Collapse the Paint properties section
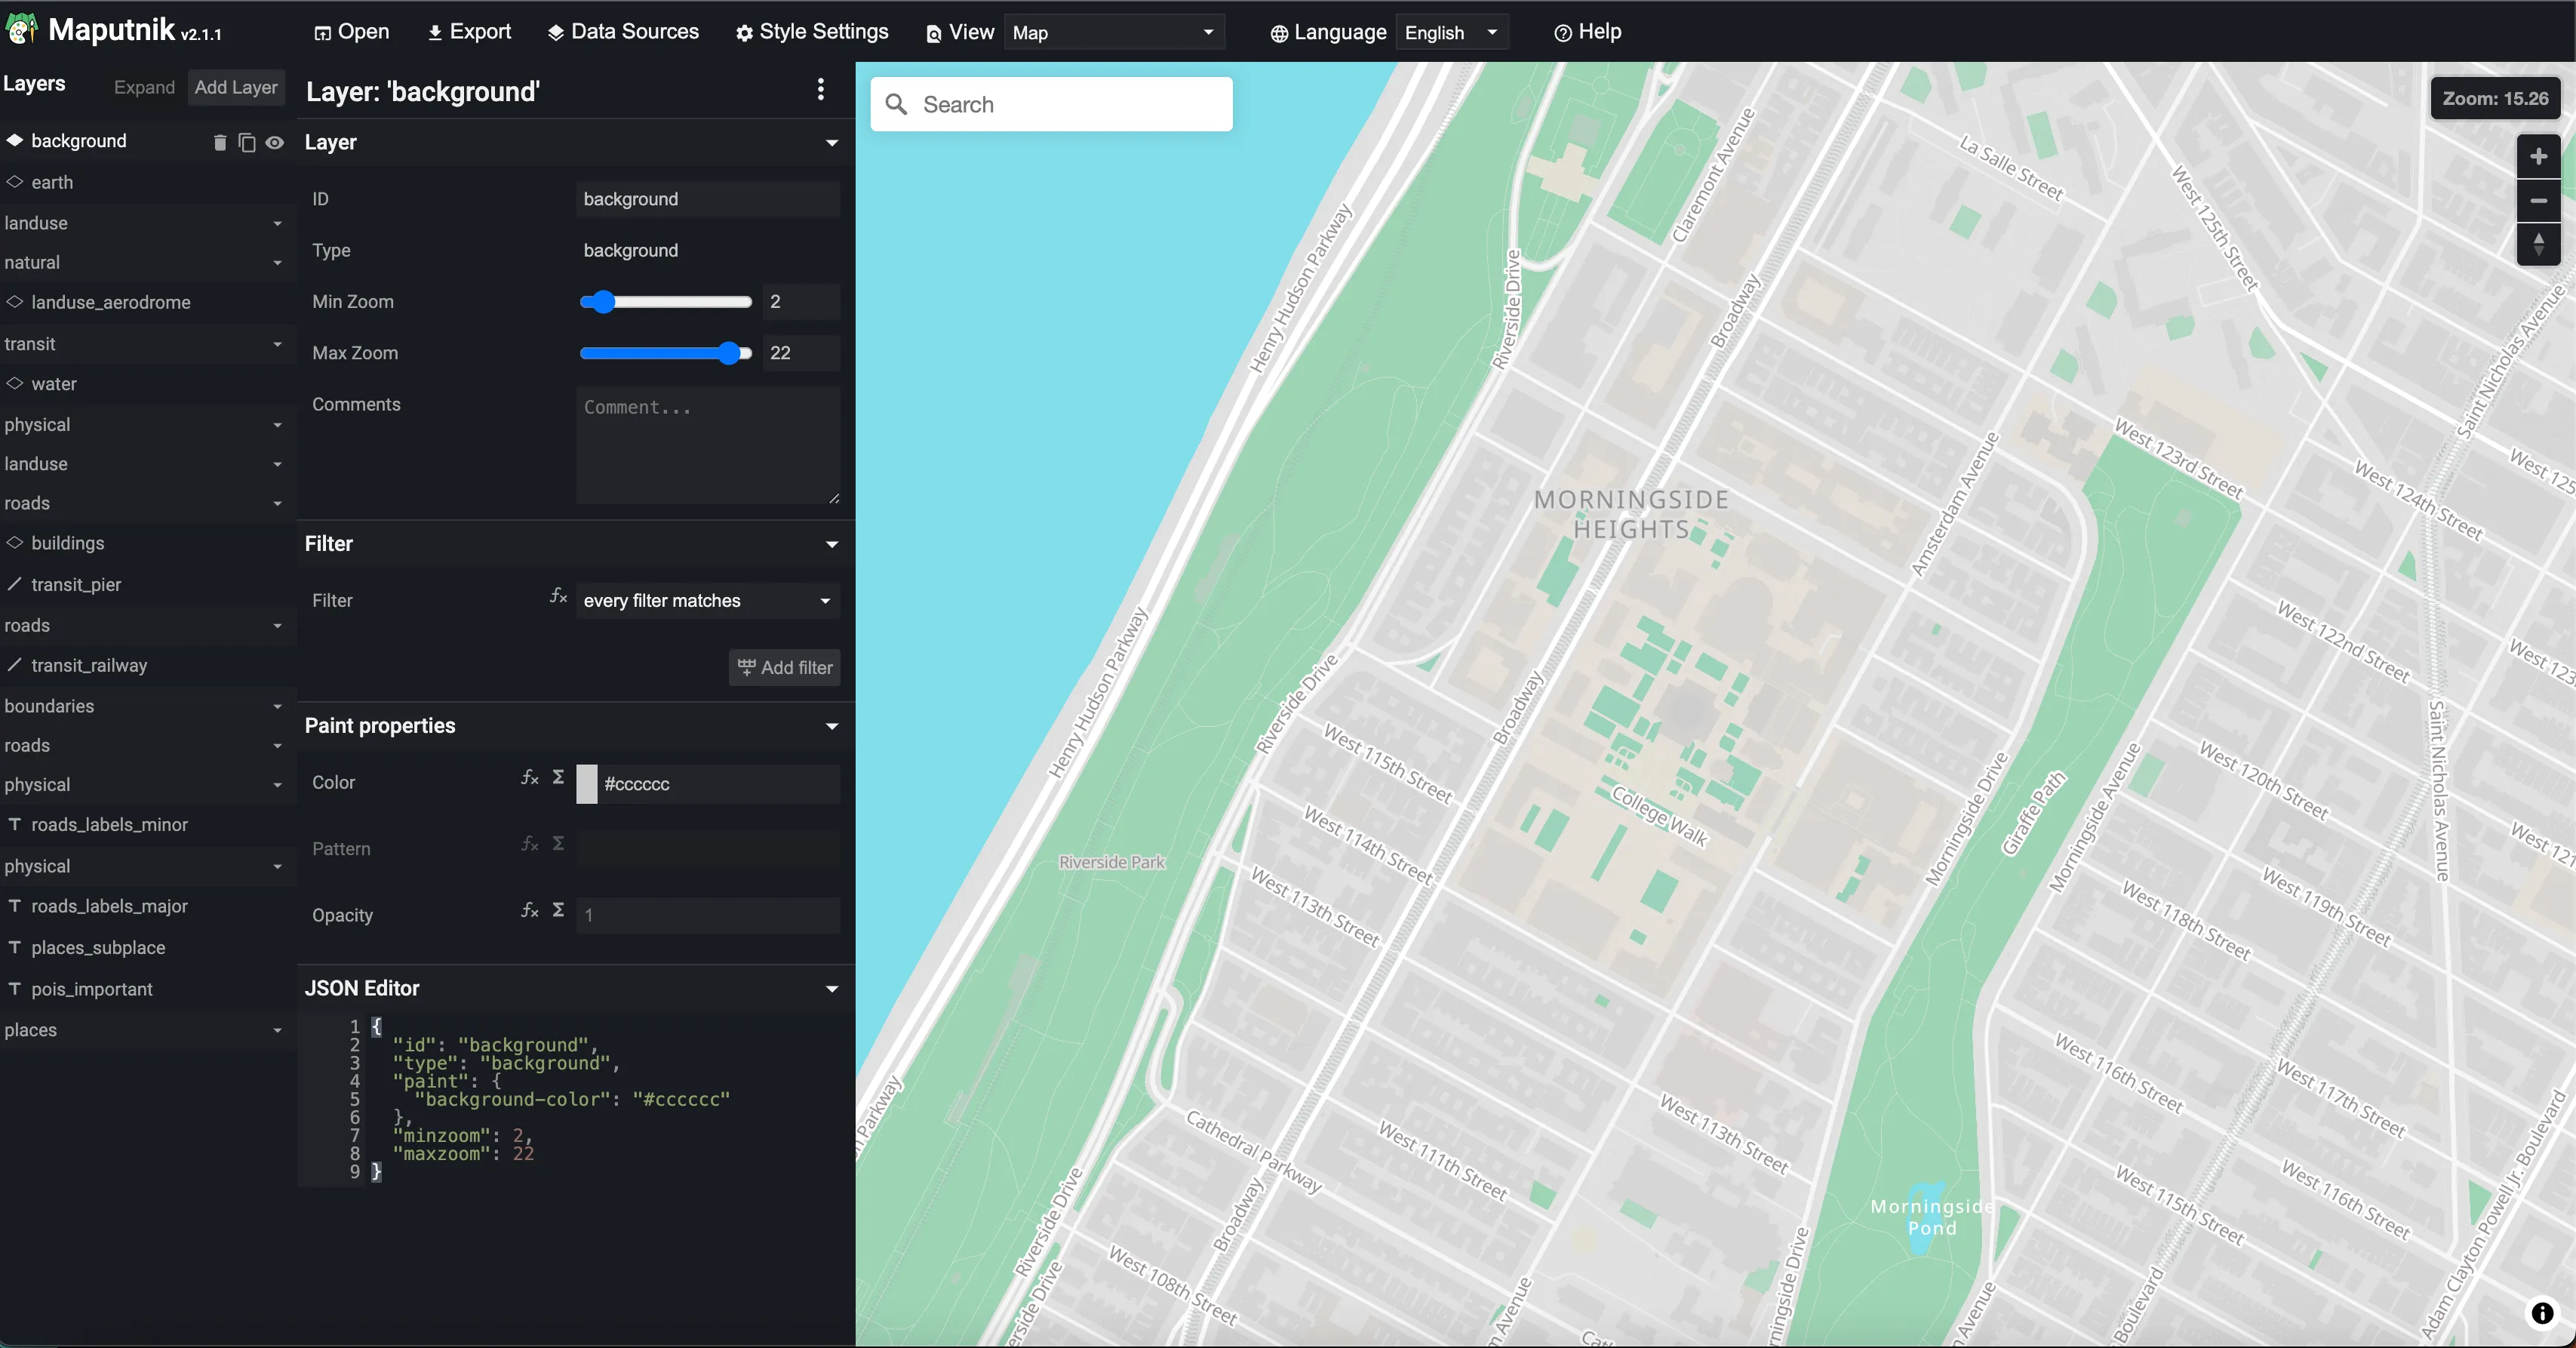2576x1348 pixels. [831, 726]
